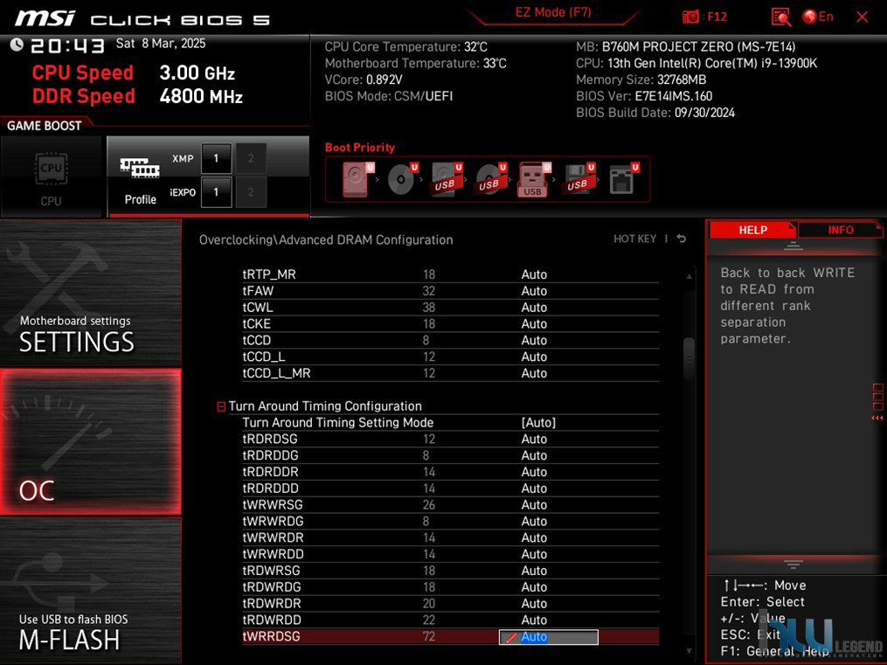887x665 pixels.
Task: Open M-FLASH to flash BIOS
Action: [91, 591]
